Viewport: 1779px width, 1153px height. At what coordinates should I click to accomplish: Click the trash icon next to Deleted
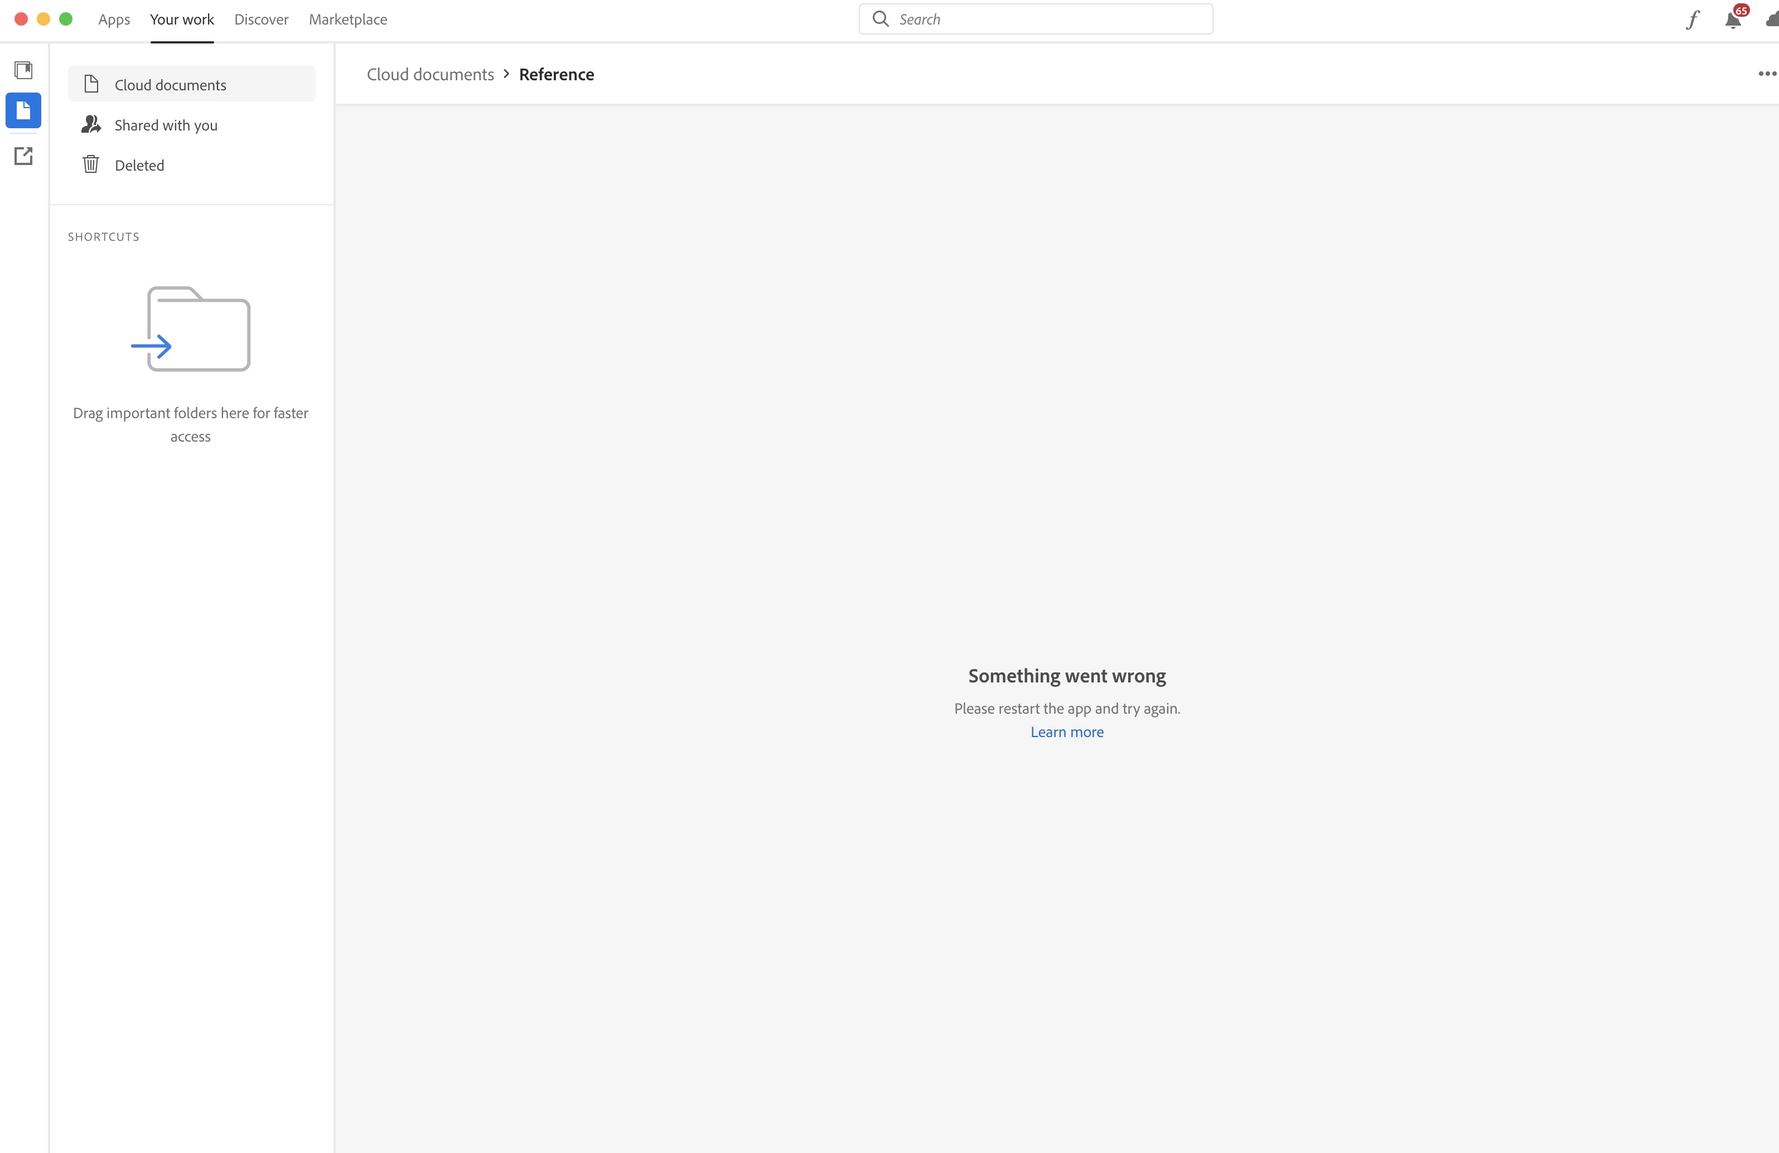coord(90,164)
